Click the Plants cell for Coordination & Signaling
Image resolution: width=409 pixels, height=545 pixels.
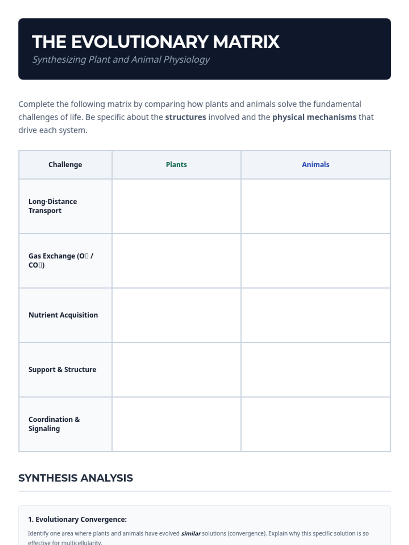point(176,424)
